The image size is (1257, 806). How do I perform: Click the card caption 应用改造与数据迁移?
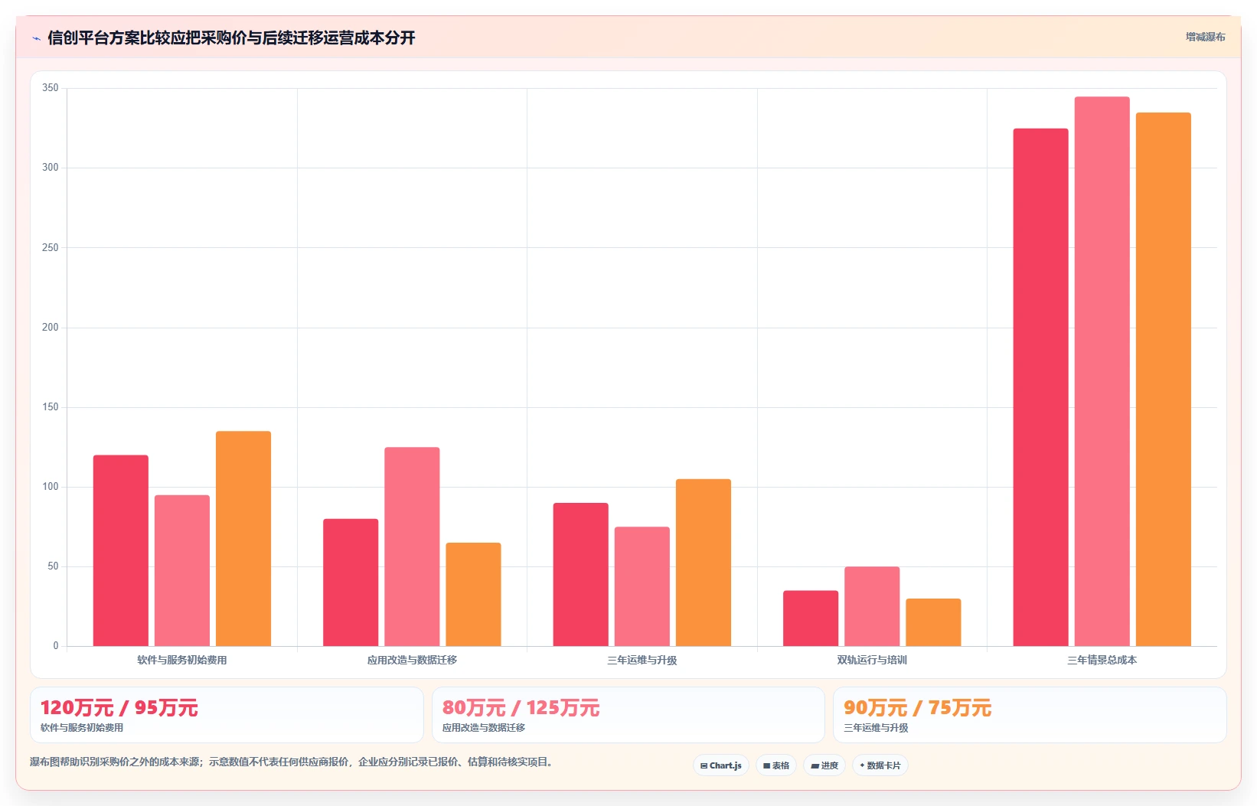(484, 728)
